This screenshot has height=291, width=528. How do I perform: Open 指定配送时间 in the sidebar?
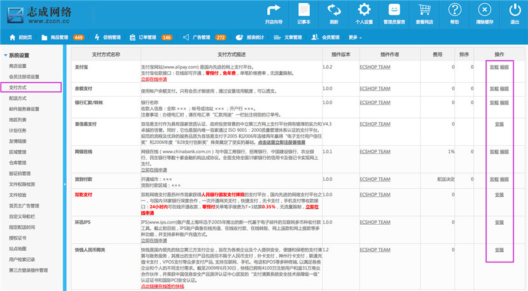tap(22, 227)
